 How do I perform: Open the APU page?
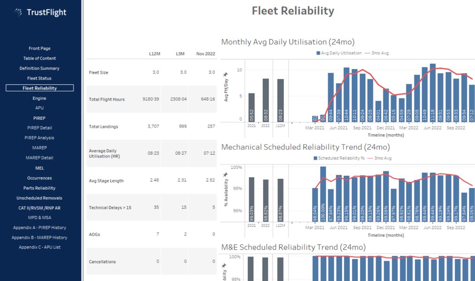(39, 108)
